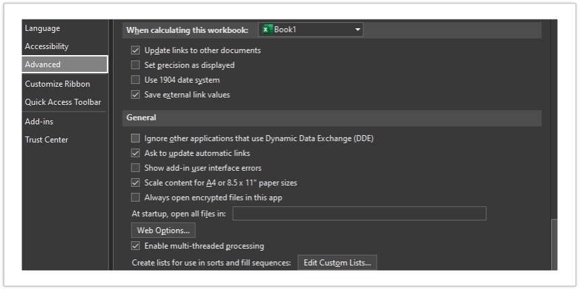Open Quick Access Toolbar settings
Image resolution: width=580 pixels, height=289 pixels.
[x=63, y=102]
